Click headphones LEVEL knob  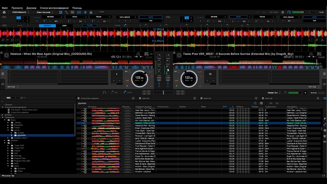(x=125, y=92)
